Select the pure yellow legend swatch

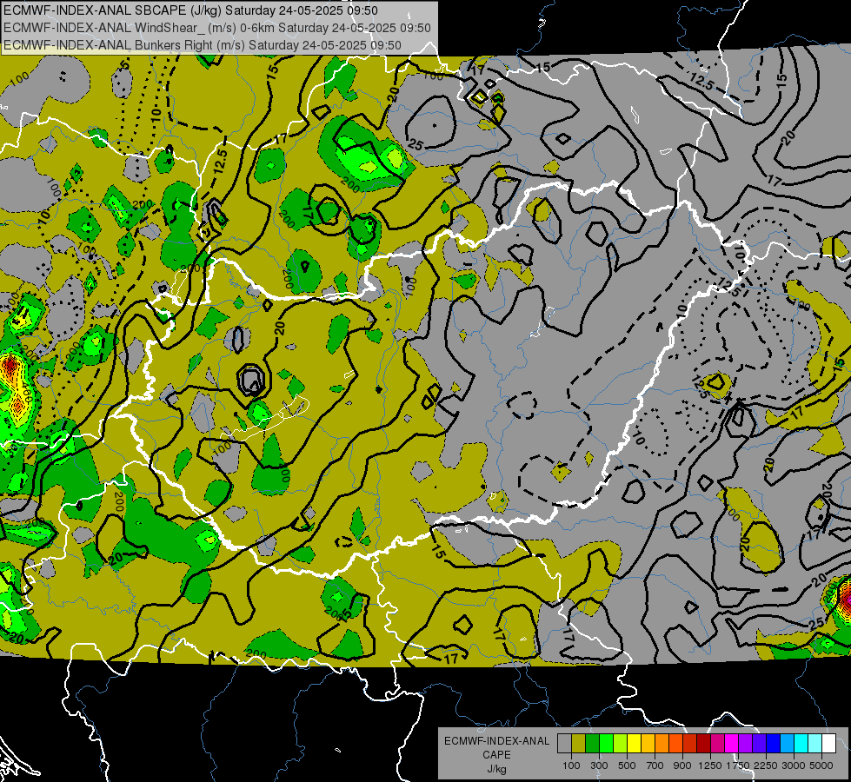634,744
